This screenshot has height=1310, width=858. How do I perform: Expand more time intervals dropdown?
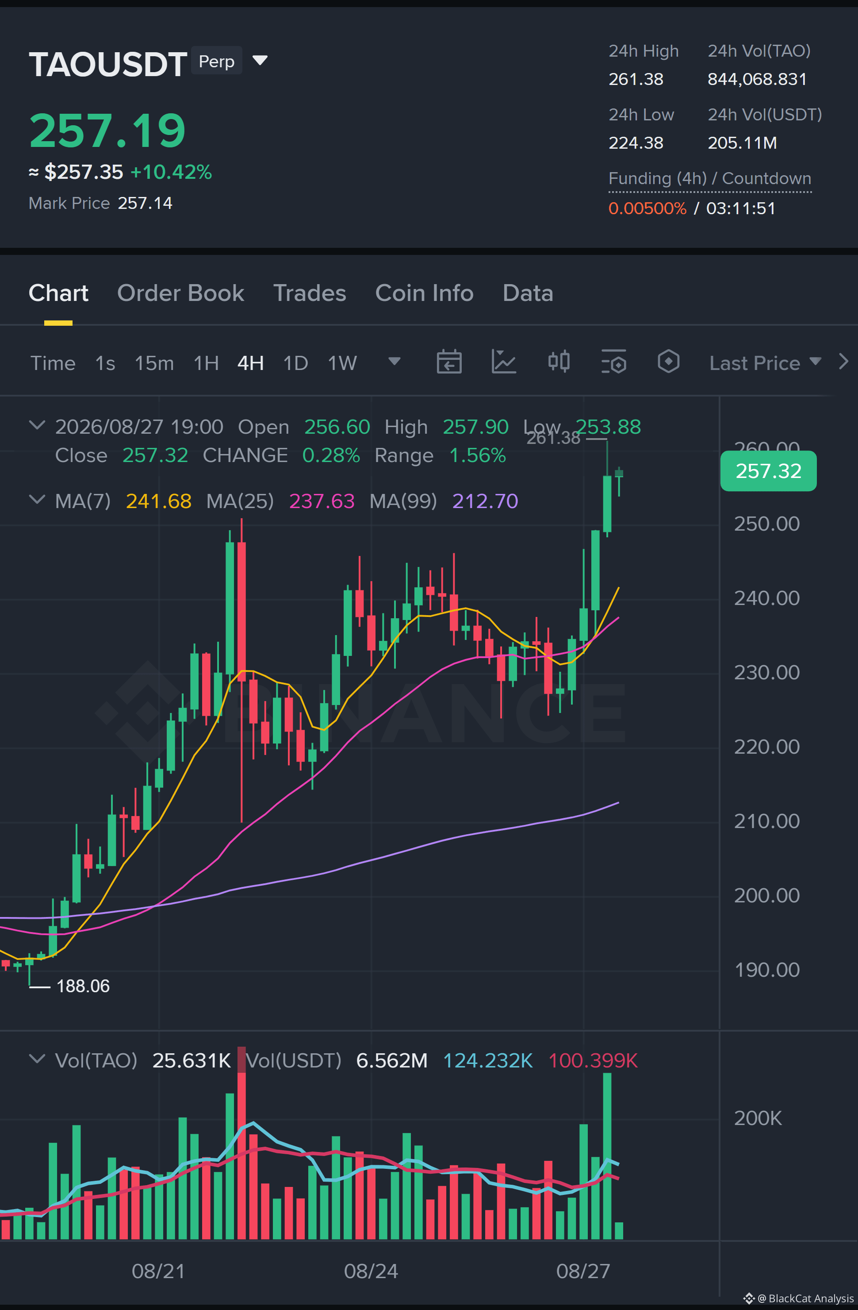pyautogui.click(x=395, y=362)
